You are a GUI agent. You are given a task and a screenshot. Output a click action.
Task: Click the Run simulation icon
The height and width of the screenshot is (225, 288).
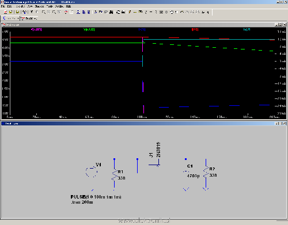(32, 12)
